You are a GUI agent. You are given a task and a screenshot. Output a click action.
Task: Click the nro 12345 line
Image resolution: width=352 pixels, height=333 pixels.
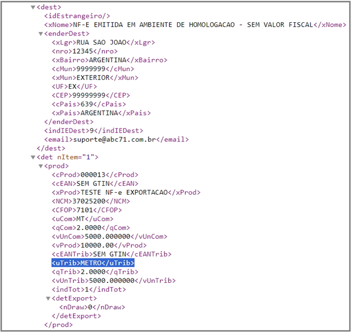pyautogui.click(x=85, y=51)
